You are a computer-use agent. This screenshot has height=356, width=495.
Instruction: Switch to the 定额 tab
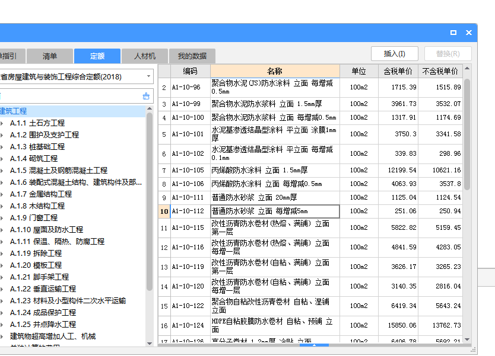point(97,56)
